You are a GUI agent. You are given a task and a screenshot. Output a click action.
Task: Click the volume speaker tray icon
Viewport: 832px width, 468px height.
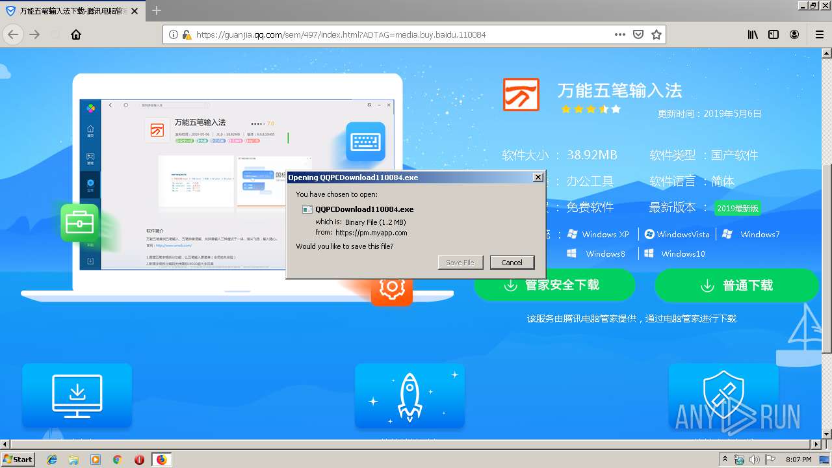(x=755, y=460)
